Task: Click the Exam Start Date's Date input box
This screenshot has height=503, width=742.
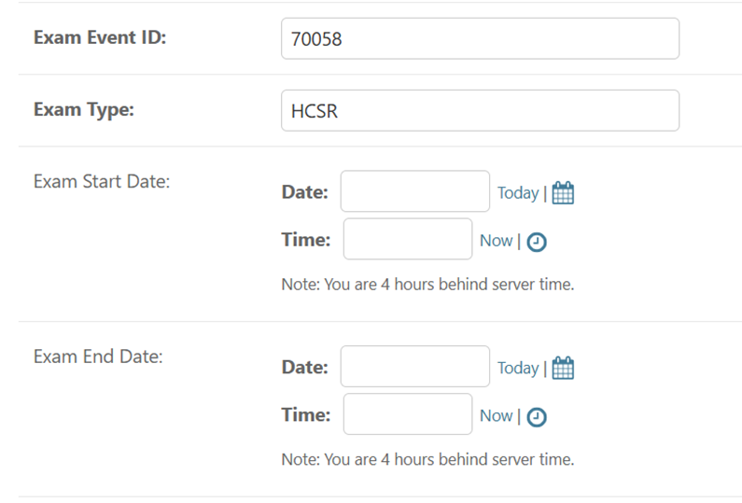Action: [415, 191]
